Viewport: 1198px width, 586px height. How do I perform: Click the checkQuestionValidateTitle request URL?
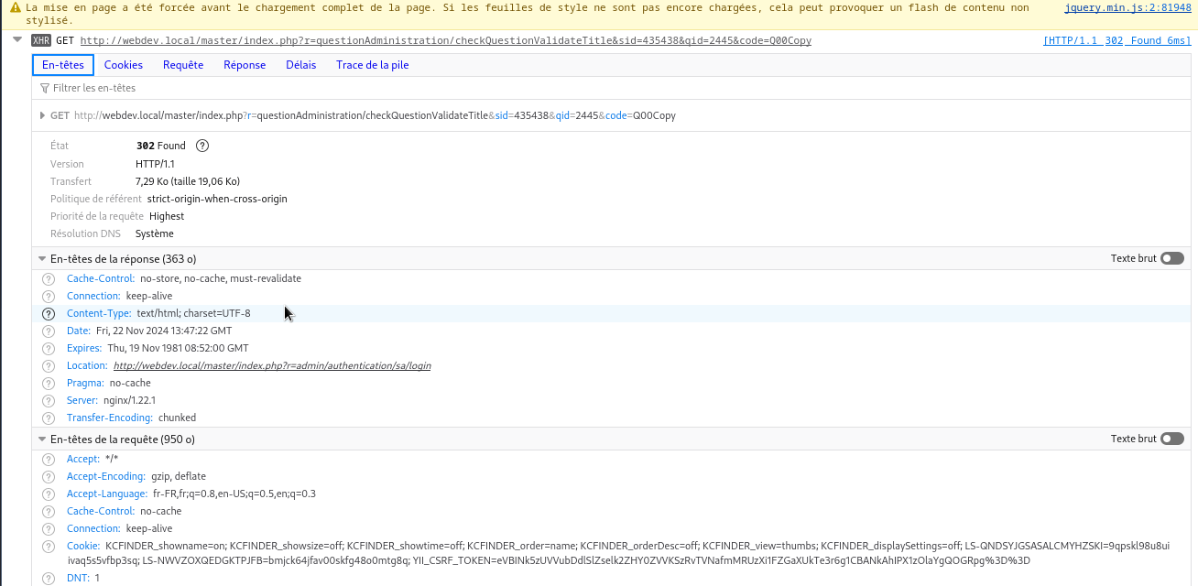[446, 40]
